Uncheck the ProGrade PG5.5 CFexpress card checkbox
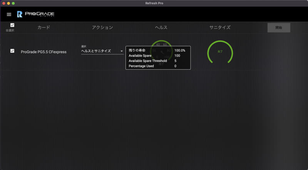308x170 pixels. (12, 51)
